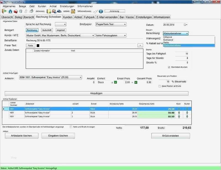This screenshot has height=170, width=221.
Task: Move 59,00 row up with arrow
Action: click(179, 113)
